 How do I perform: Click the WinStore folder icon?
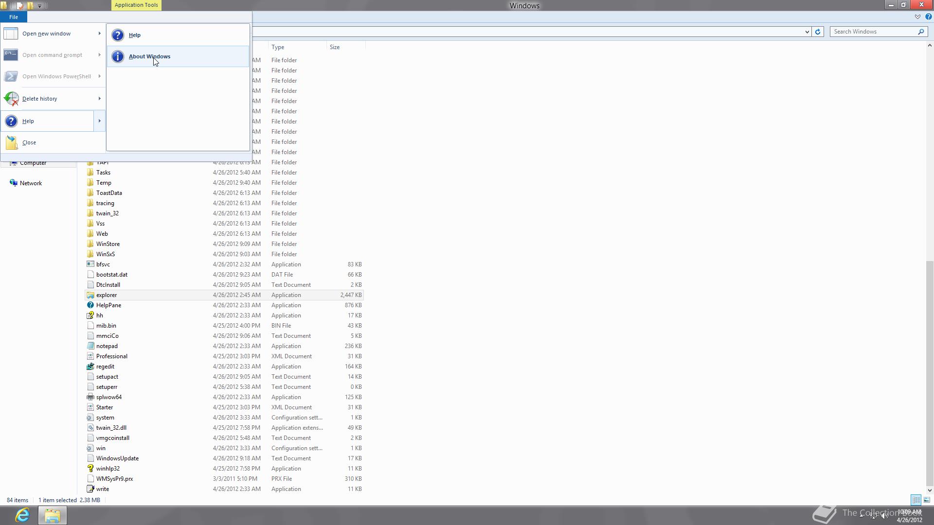pyautogui.click(x=90, y=244)
